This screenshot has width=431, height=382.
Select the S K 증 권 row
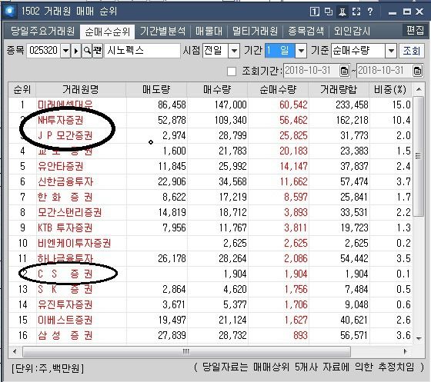(210, 289)
